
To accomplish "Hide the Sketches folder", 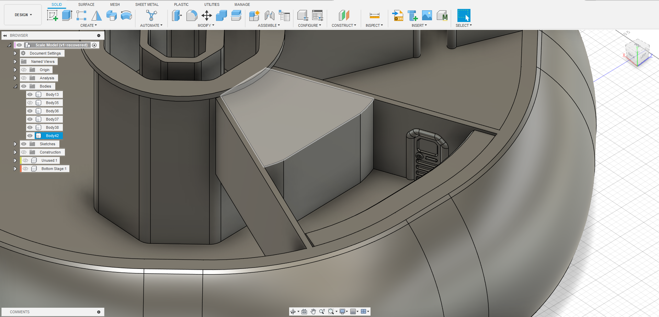I will pyautogui.click(x=24, y=144).
